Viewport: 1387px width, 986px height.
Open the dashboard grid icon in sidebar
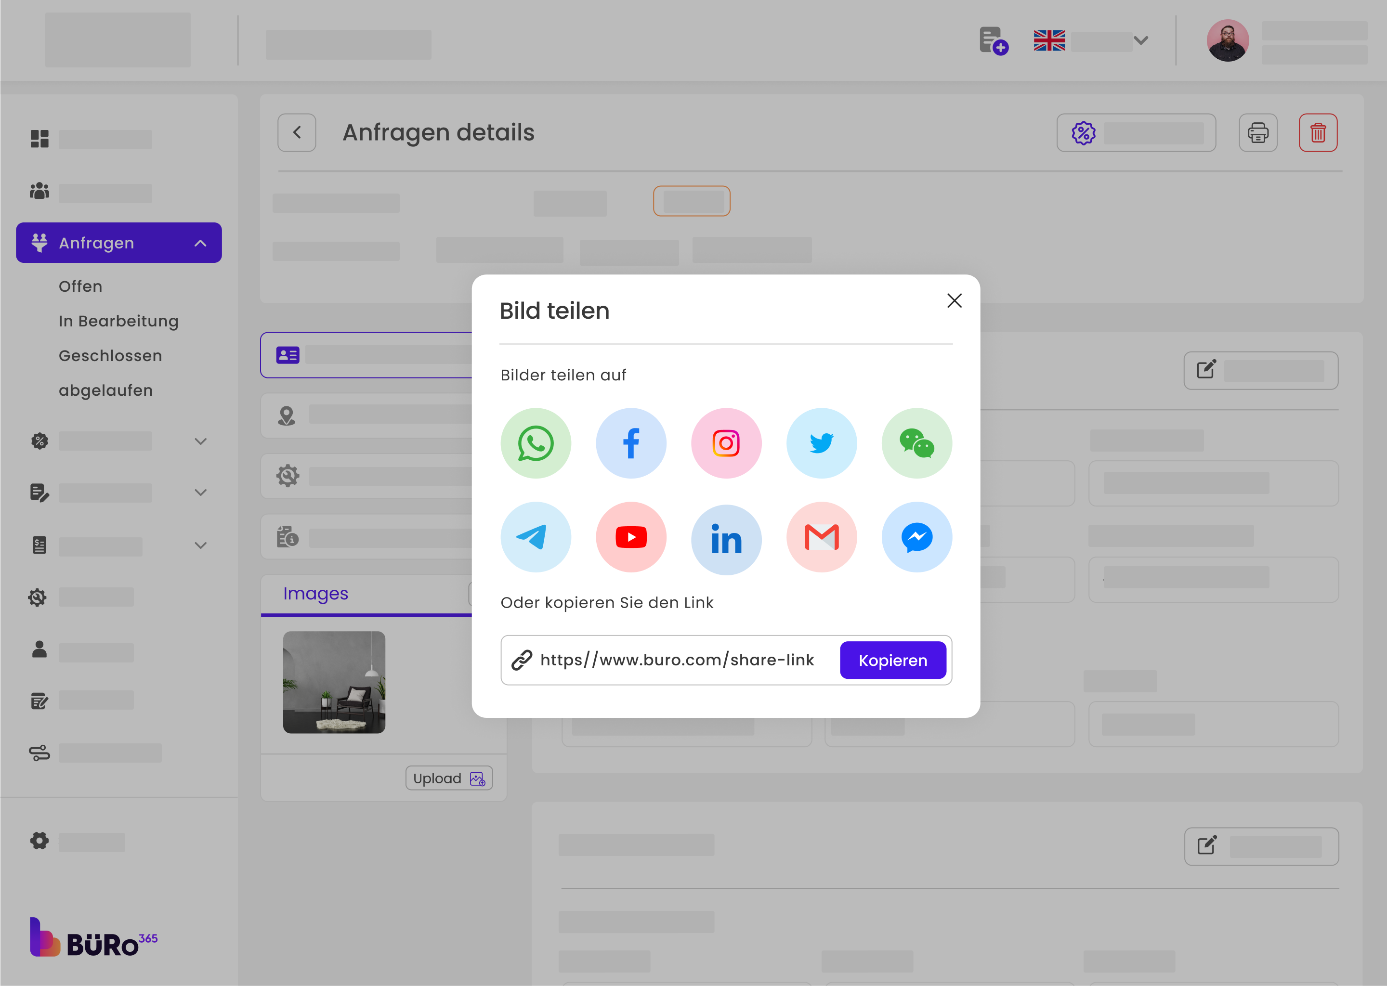click(39, 139)
